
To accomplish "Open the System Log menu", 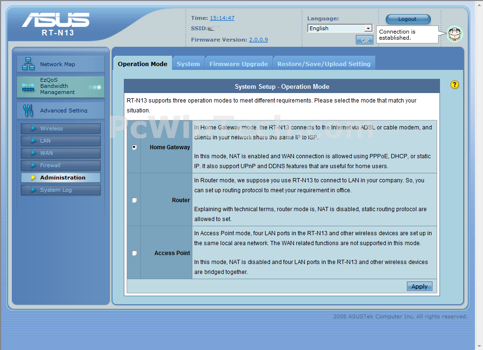I will click(60, 190).
